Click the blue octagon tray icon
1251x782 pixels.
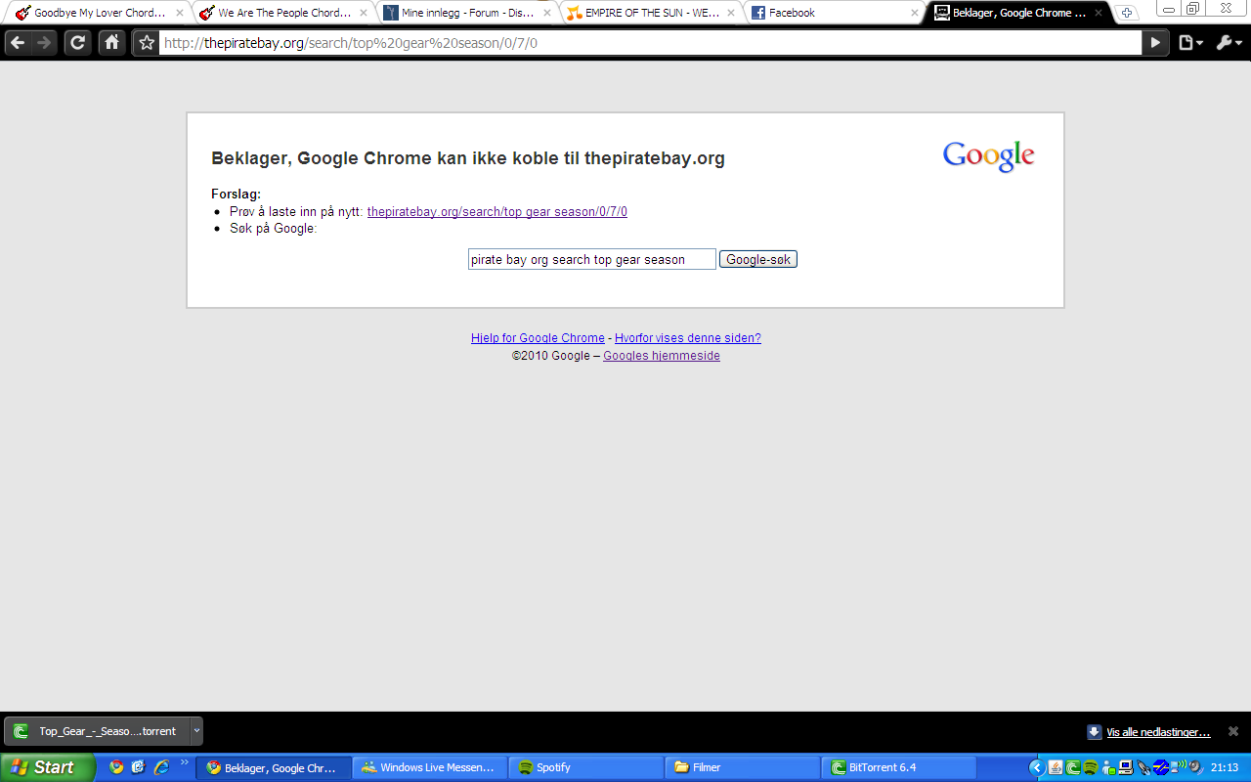coord(1161,767)
